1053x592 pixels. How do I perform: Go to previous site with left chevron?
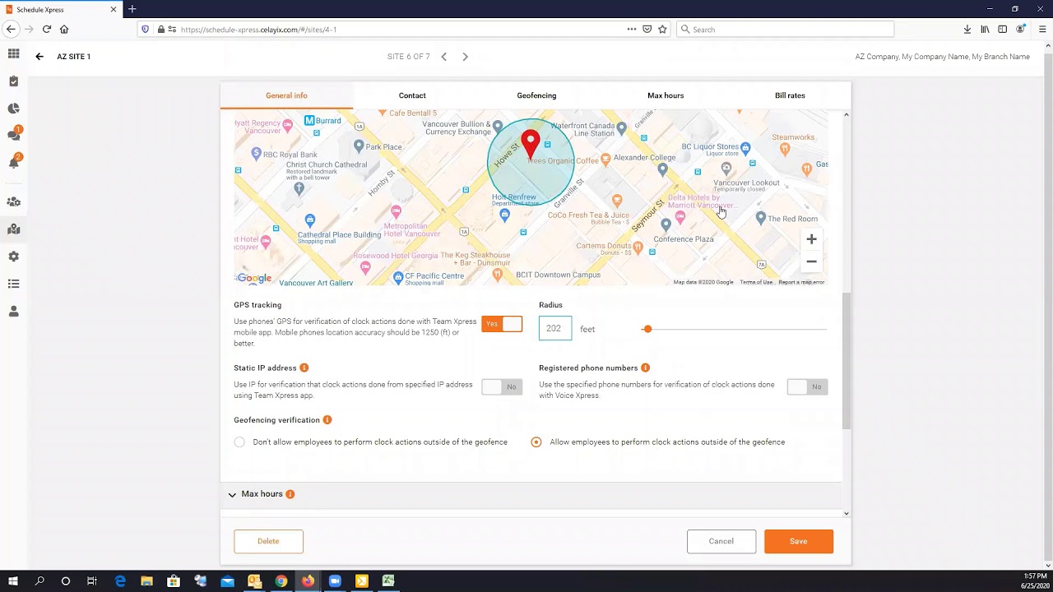[443, 57]
